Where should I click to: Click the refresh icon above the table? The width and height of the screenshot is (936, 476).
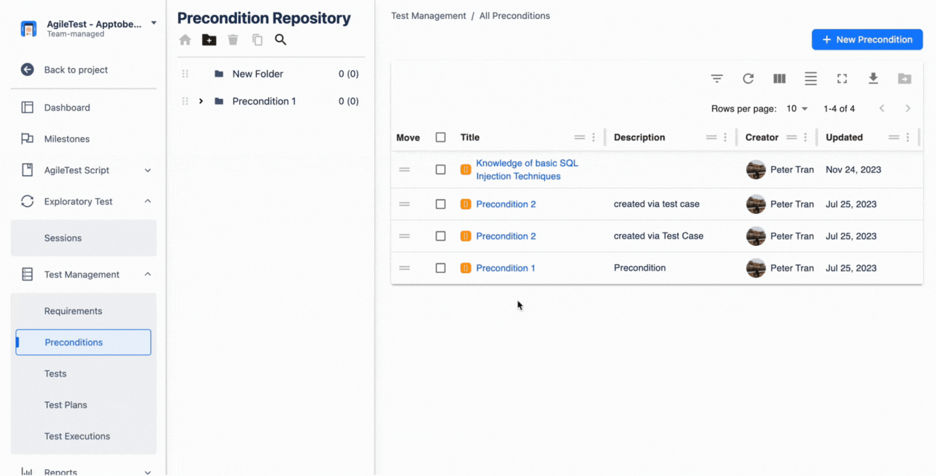(x=748, y=79)
